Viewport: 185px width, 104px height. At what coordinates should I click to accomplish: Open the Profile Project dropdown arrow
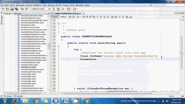[77, 9]
